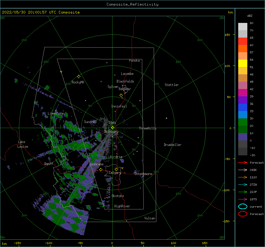The image size is (265, 247).
Task: Click the ThreeHills label
Action: coord(148,128)
